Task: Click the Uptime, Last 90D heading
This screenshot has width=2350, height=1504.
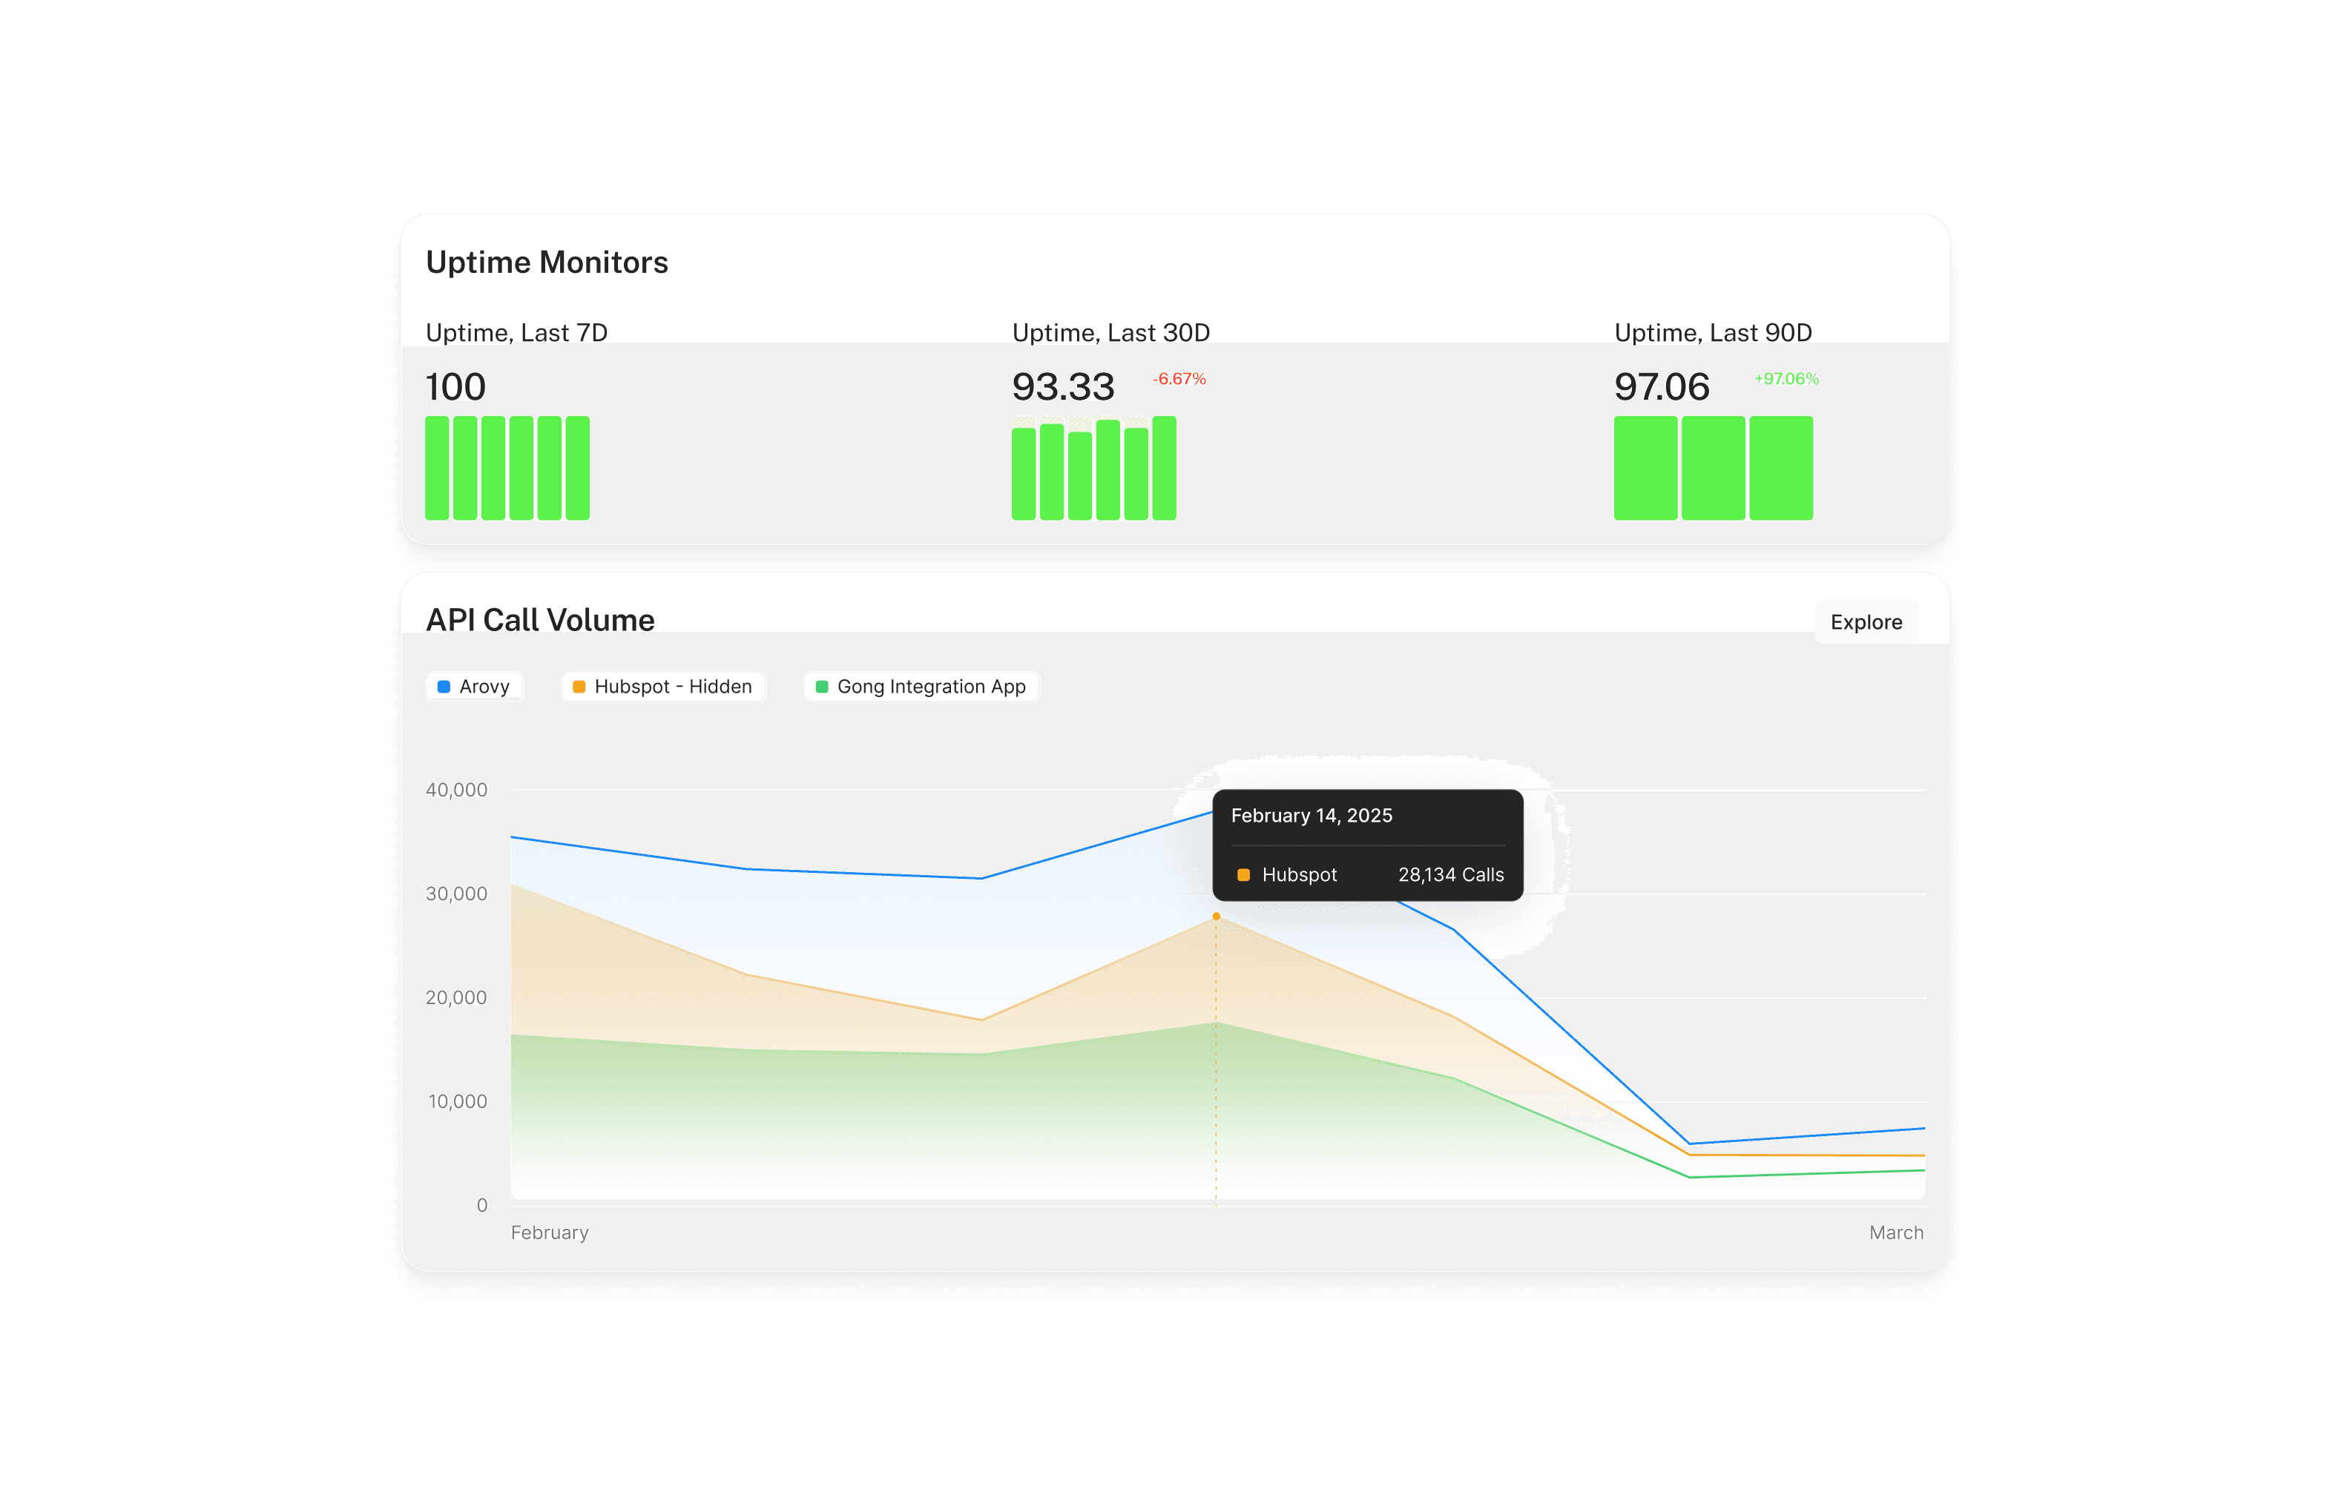Action: coord(1712,333)
